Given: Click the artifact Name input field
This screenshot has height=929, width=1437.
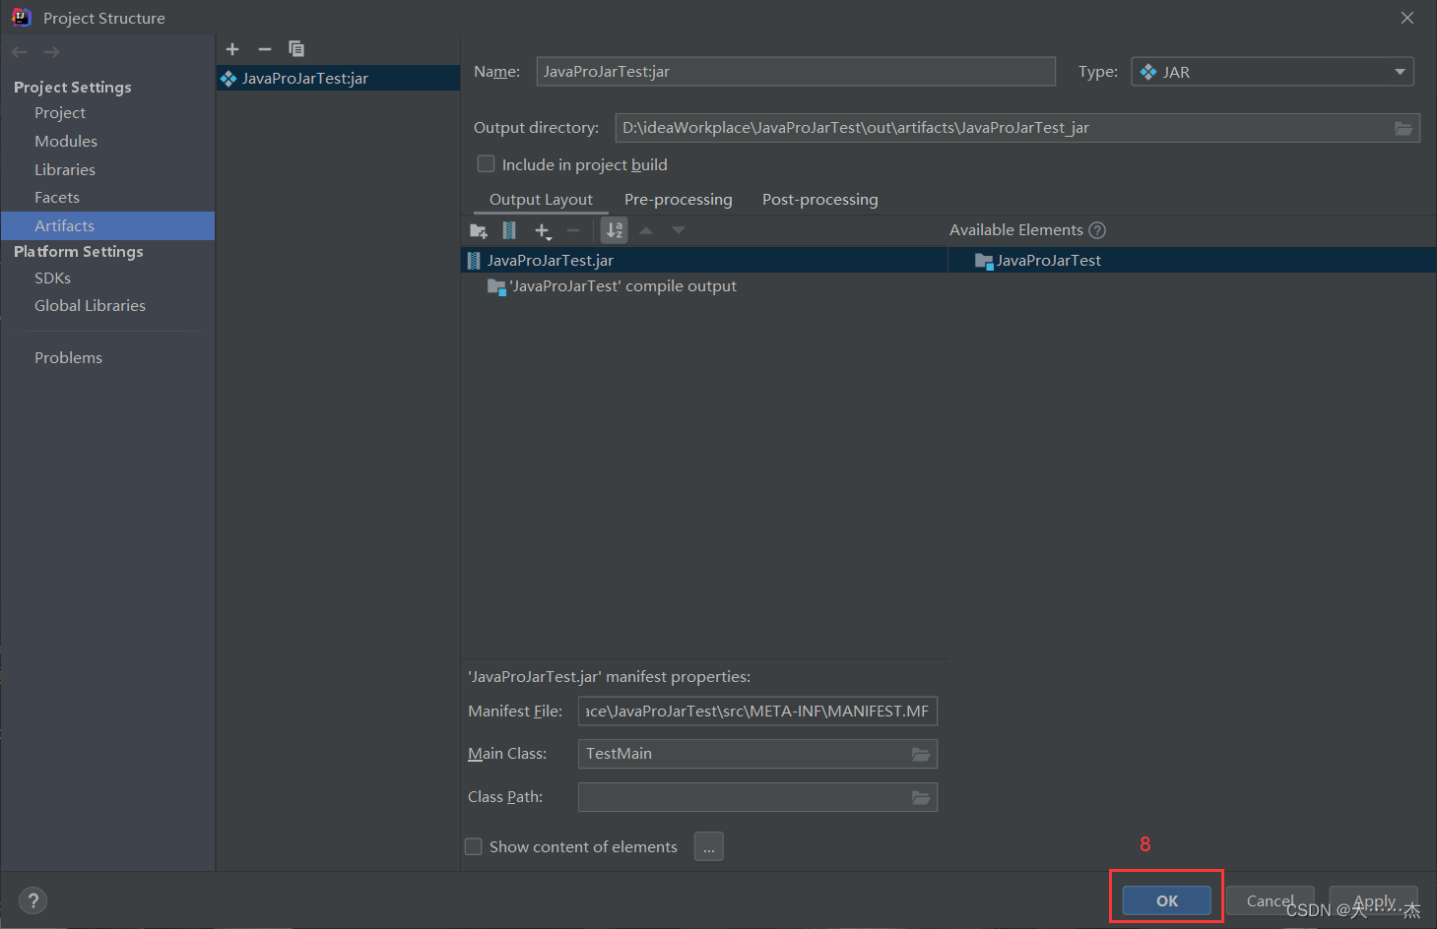Looking at the screenshot, I should point(796,72).
